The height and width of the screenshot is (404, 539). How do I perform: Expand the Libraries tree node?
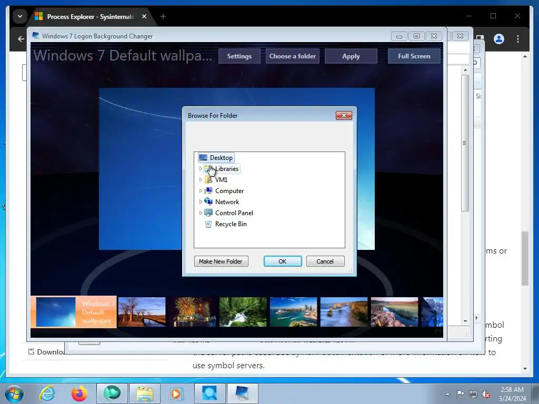(x=201, y=169)
